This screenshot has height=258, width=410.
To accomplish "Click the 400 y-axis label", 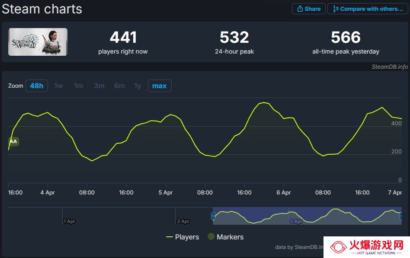I will pos(397,123).
